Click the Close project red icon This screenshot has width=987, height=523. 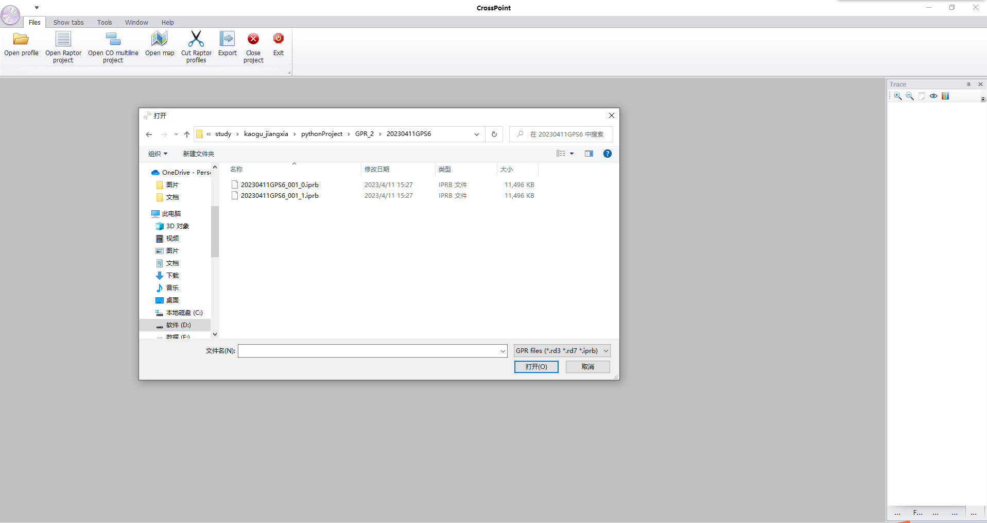253,39
